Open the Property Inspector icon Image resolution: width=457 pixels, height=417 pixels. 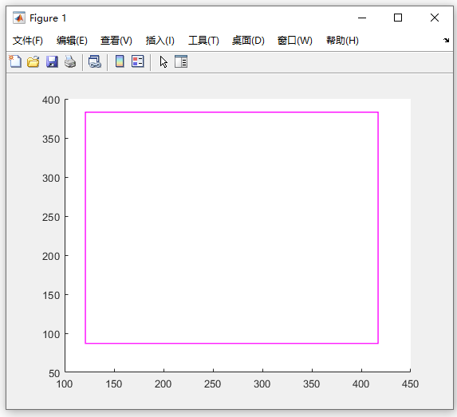click(x=181, y=61)
